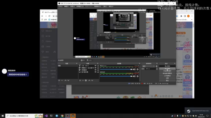Pop out the 控件 dock panel icon
Screen dimensions: 211x118
tap(175, 63)
